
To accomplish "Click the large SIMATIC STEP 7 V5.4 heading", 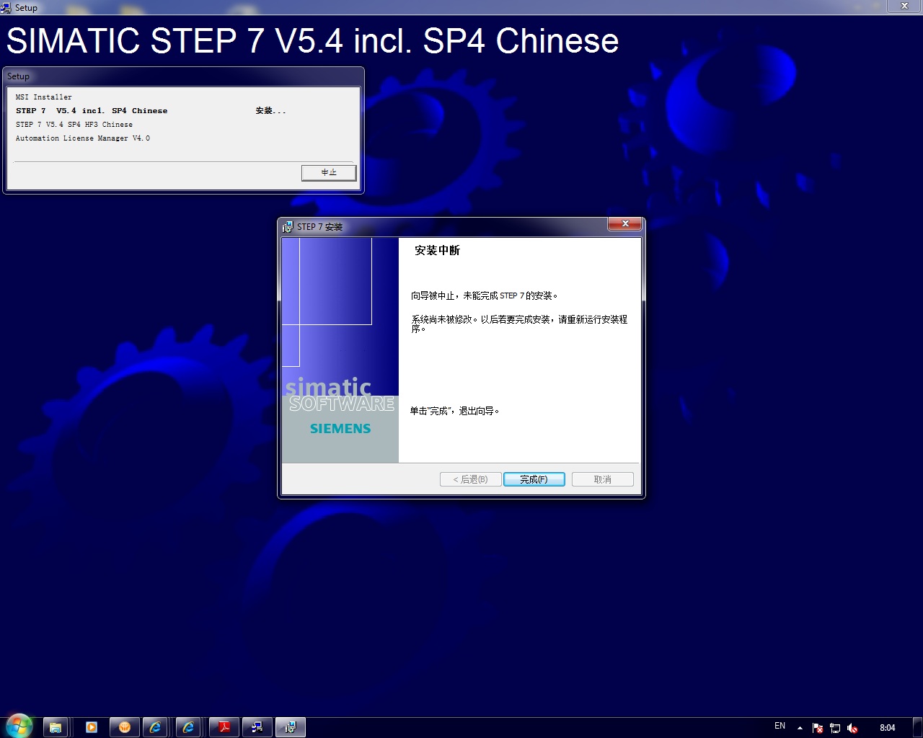I will (312, 41).
